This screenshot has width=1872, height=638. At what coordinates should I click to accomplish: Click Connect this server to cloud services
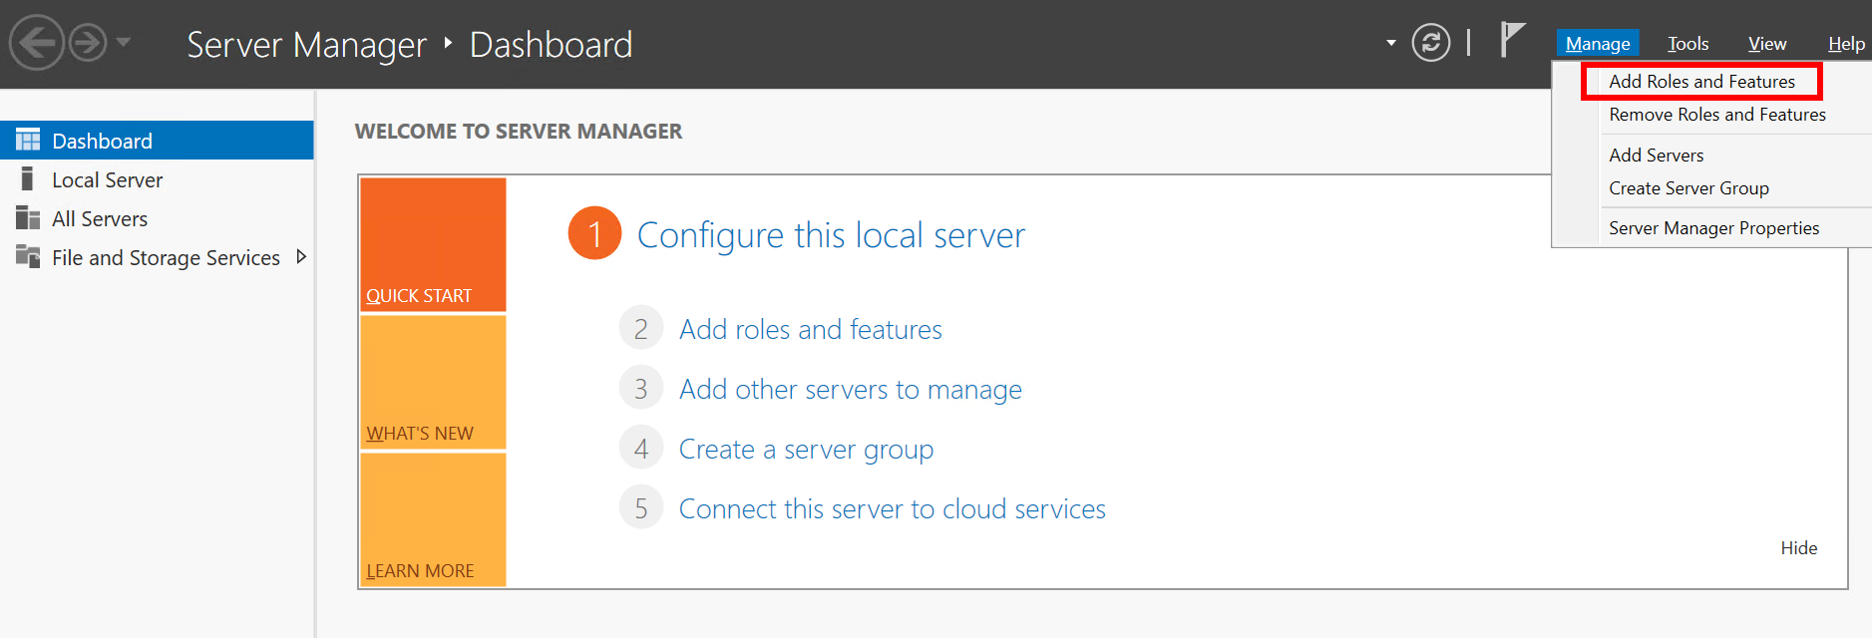click(893, 508)
